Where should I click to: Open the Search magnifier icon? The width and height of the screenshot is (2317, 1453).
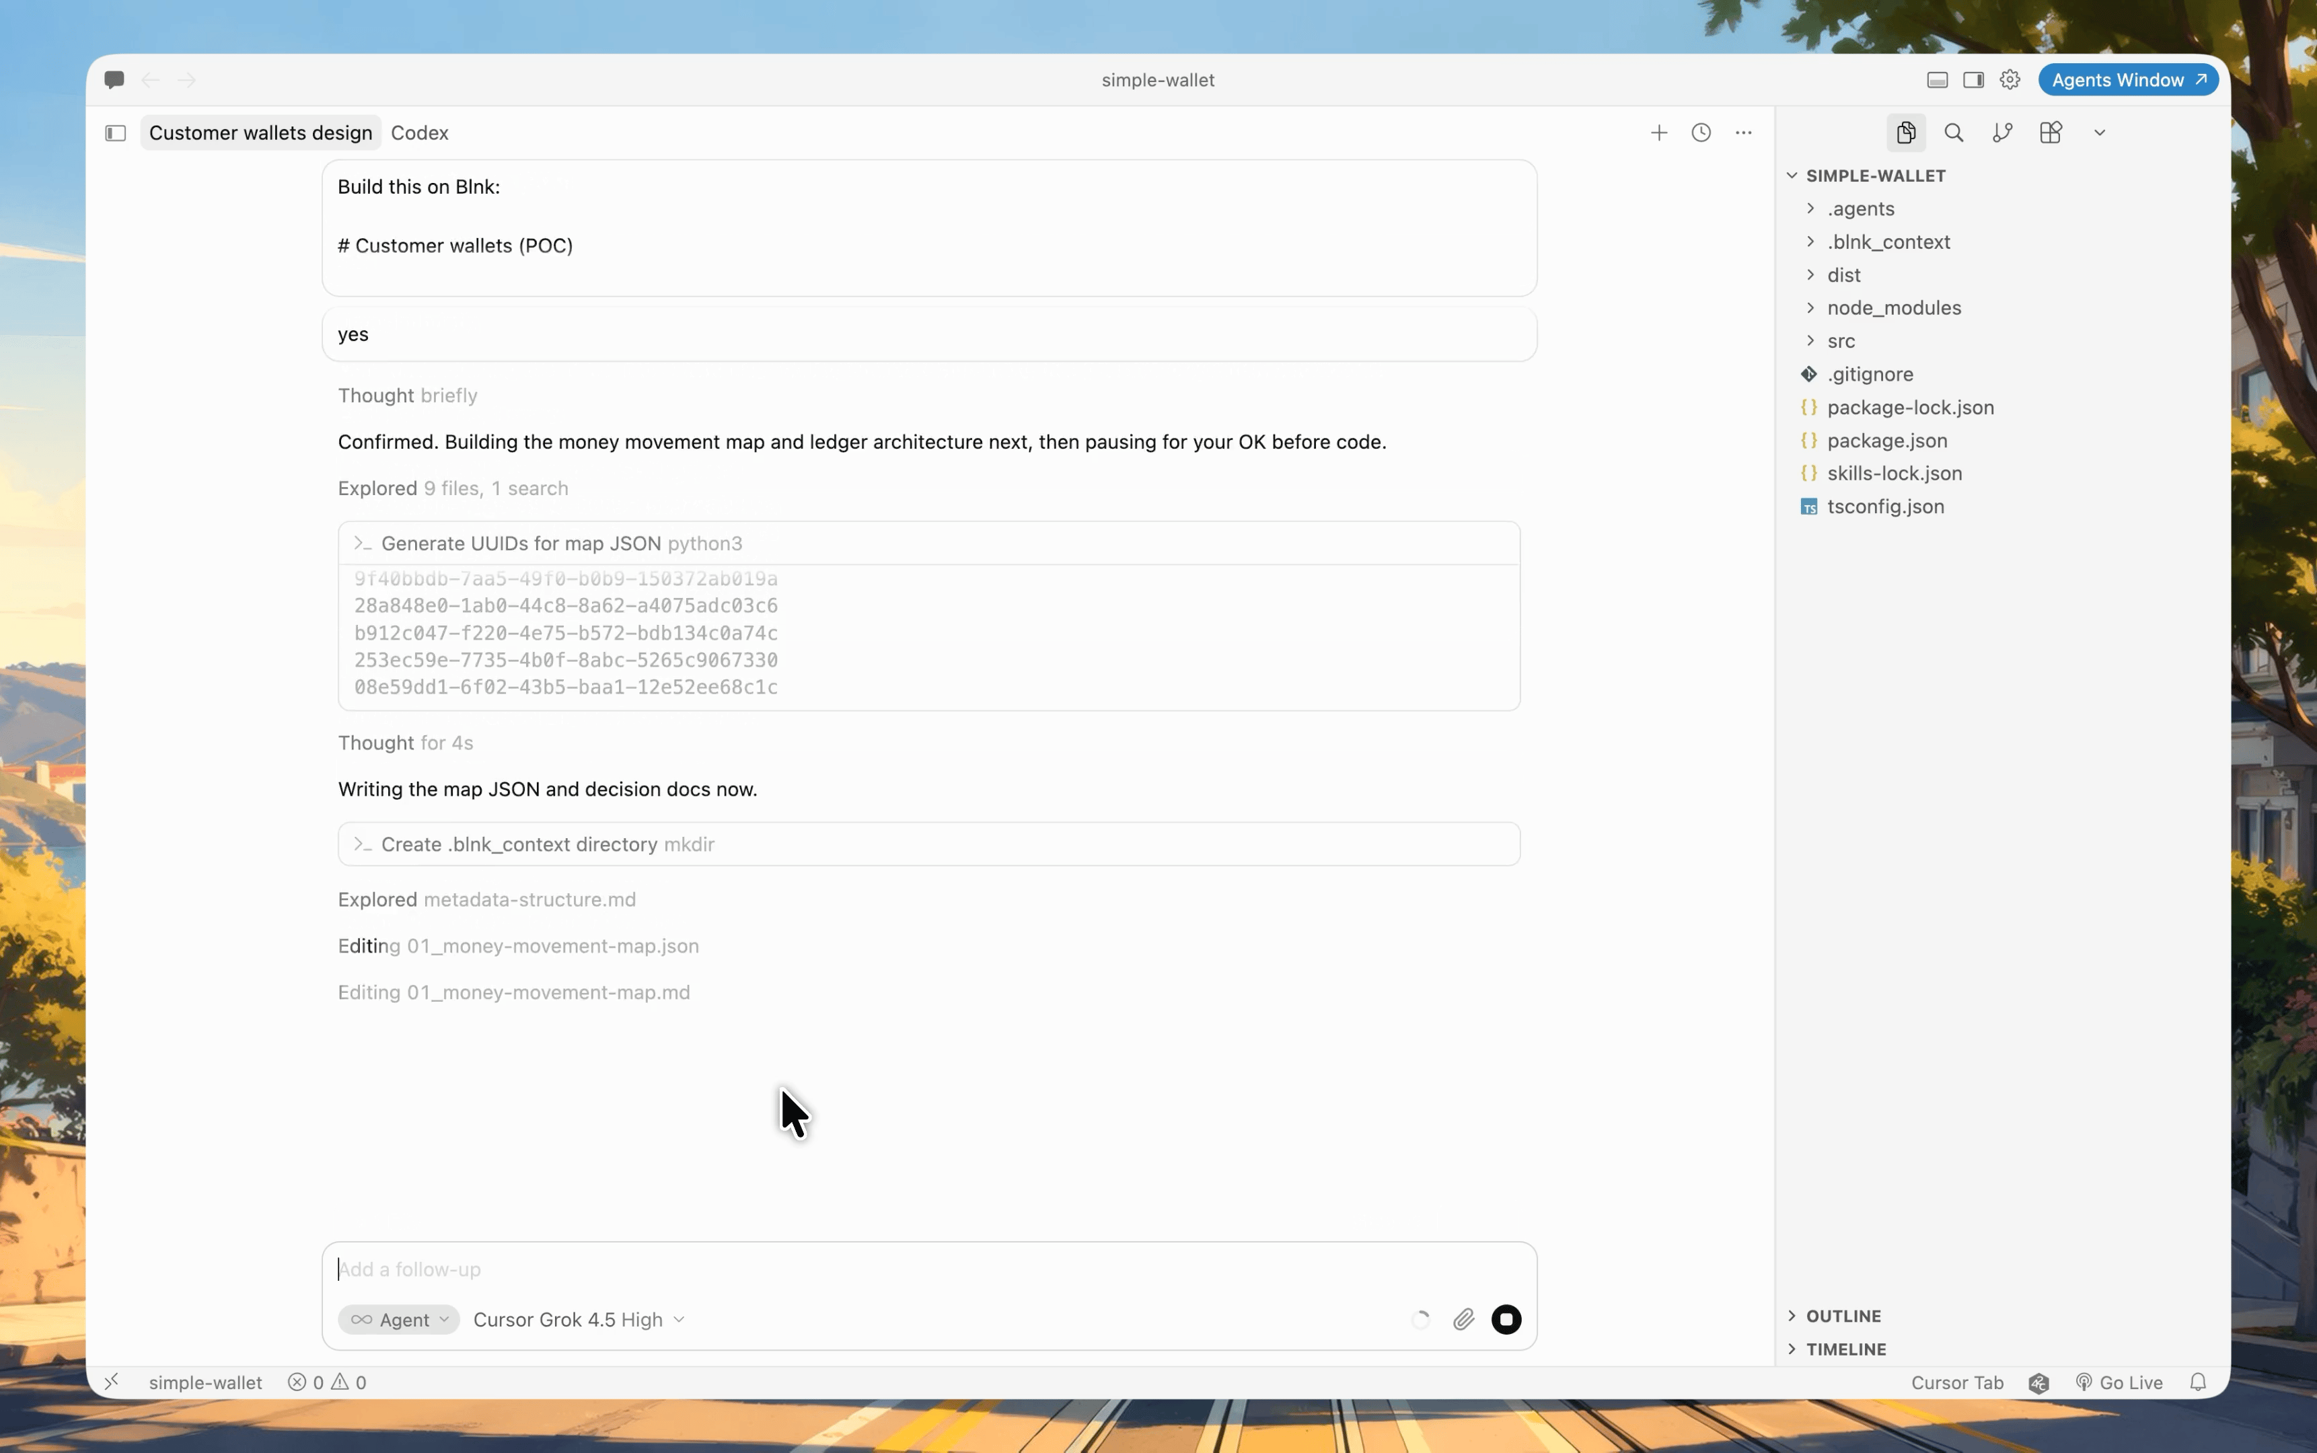click(1954, 133)
